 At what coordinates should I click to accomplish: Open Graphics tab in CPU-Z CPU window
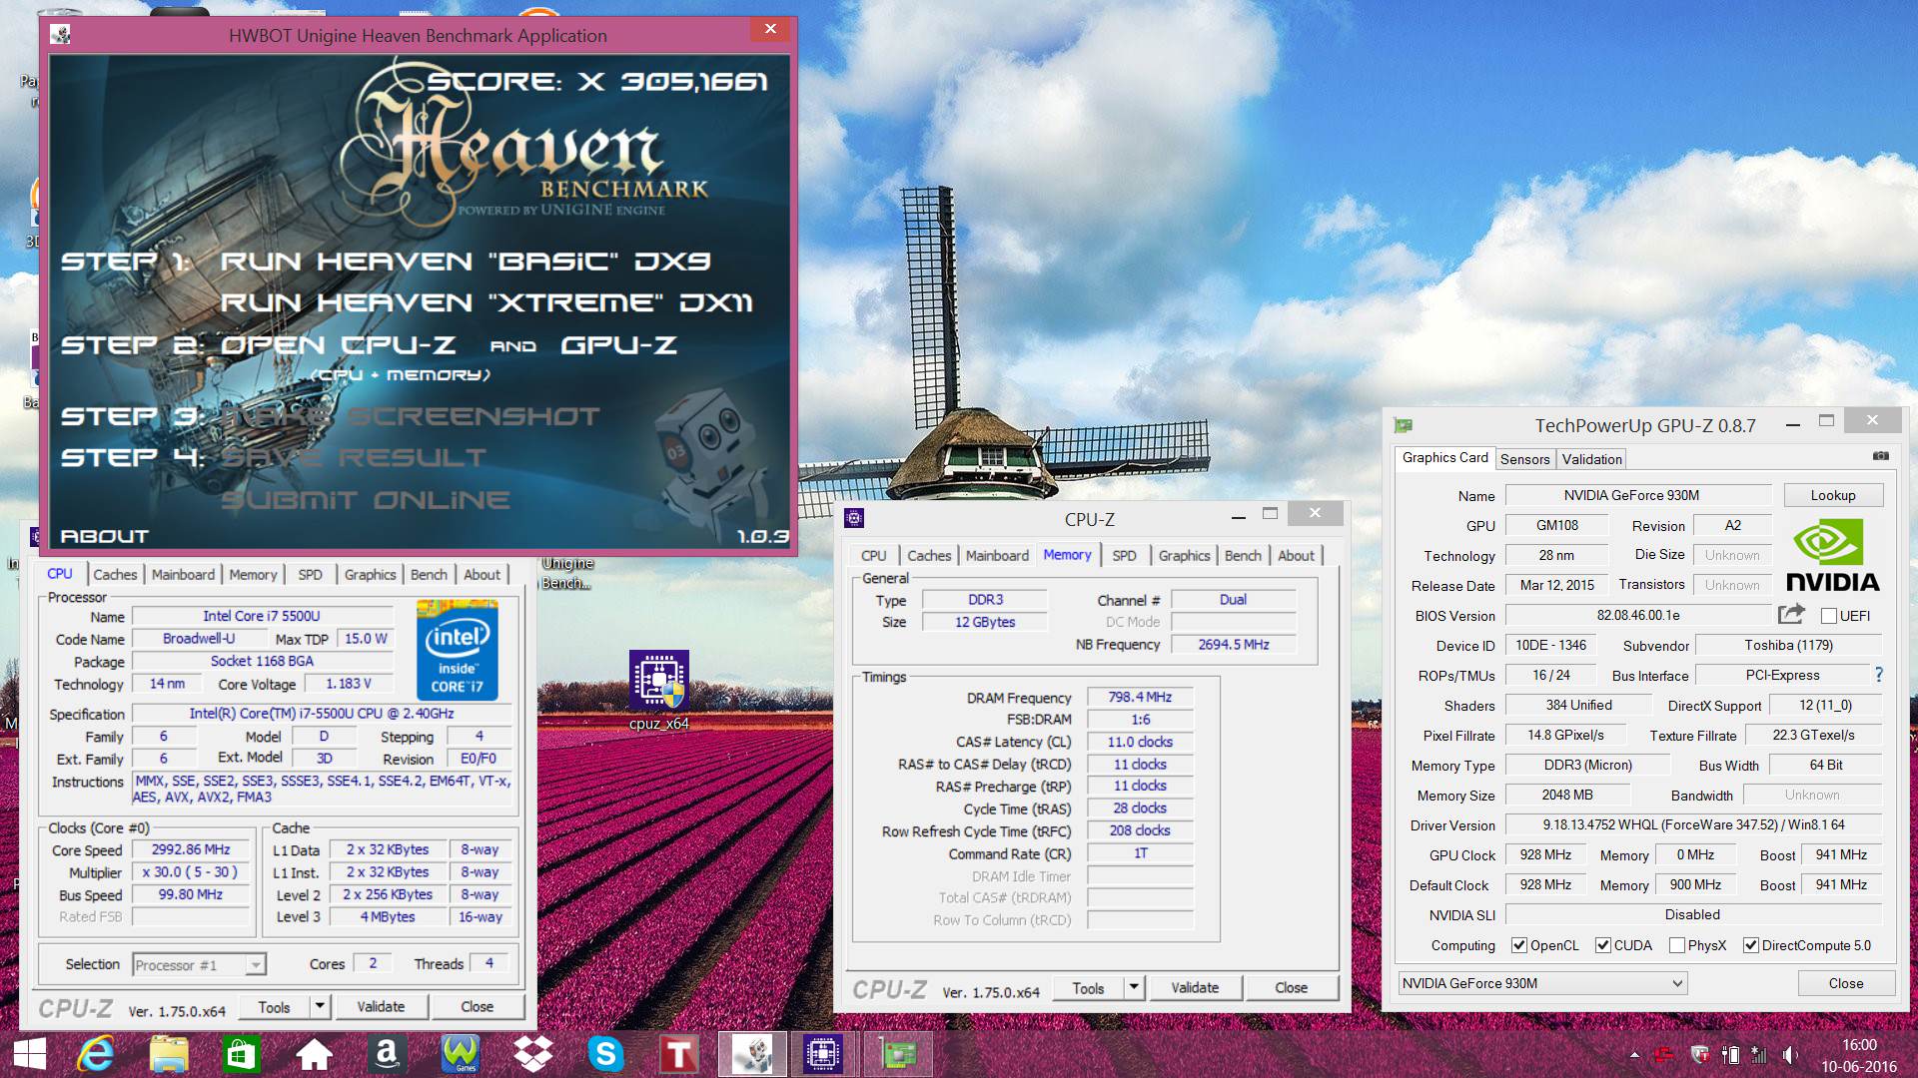[x=370, y=575]
